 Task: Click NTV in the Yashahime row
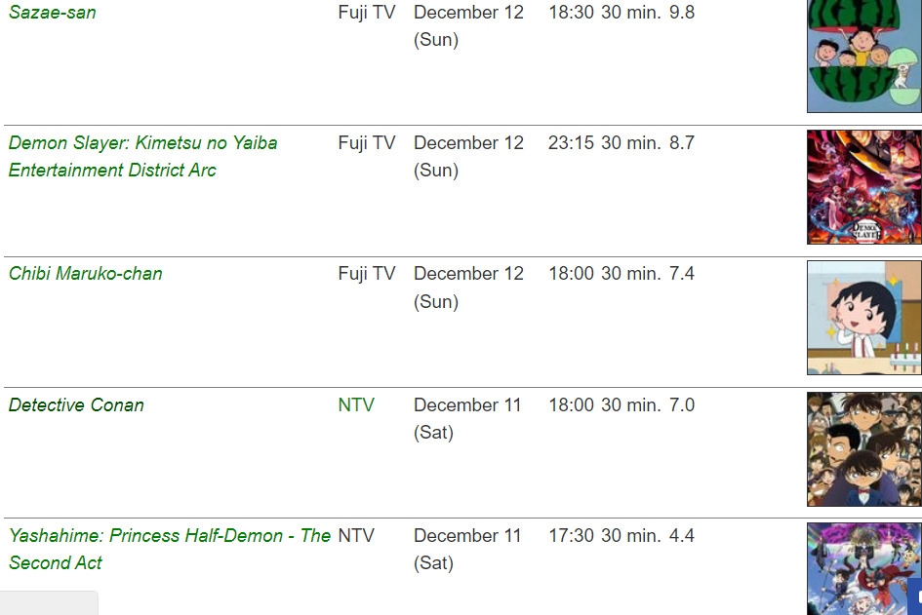coord(356,536)
